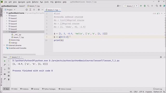Screen dimensions: 166x93
Task: Expand External Libraries node
Action: [4, 45]
